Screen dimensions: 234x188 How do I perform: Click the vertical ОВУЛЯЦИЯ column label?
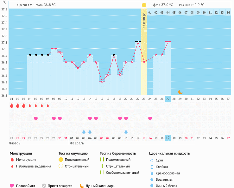(144, 19)
